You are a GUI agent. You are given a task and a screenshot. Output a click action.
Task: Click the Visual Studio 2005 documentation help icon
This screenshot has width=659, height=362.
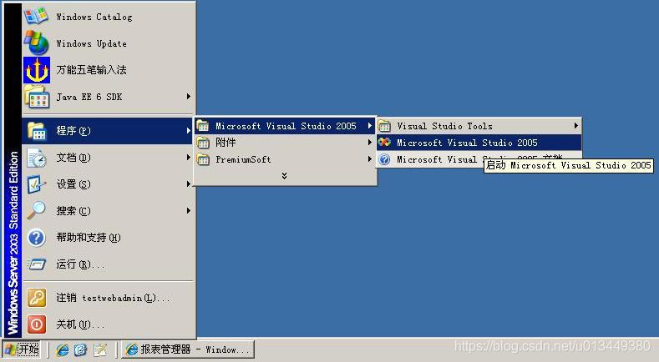tap(384, 159)
